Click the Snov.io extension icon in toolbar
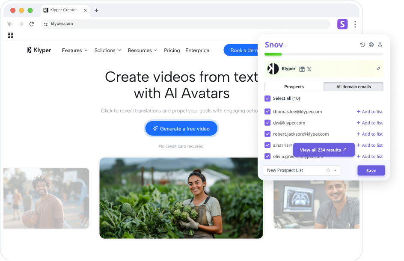 (x=342, y=24)
